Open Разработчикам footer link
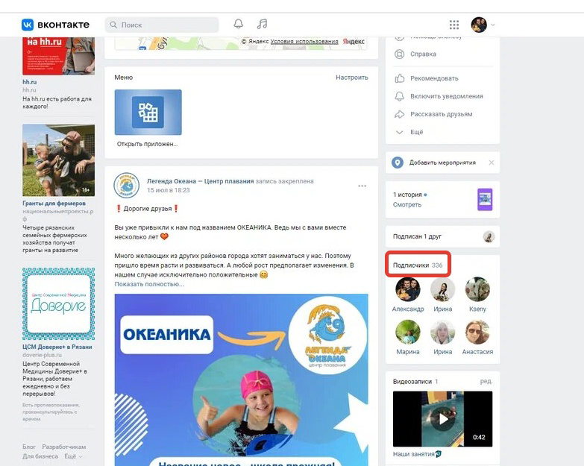 tap(63, 447)
